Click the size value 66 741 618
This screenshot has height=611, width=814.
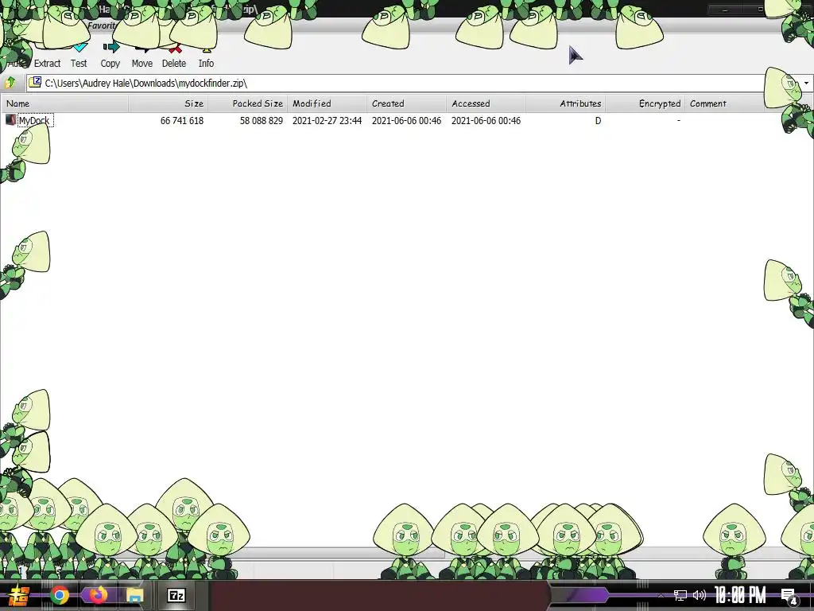pyautogui.click(x=182, y=121)
